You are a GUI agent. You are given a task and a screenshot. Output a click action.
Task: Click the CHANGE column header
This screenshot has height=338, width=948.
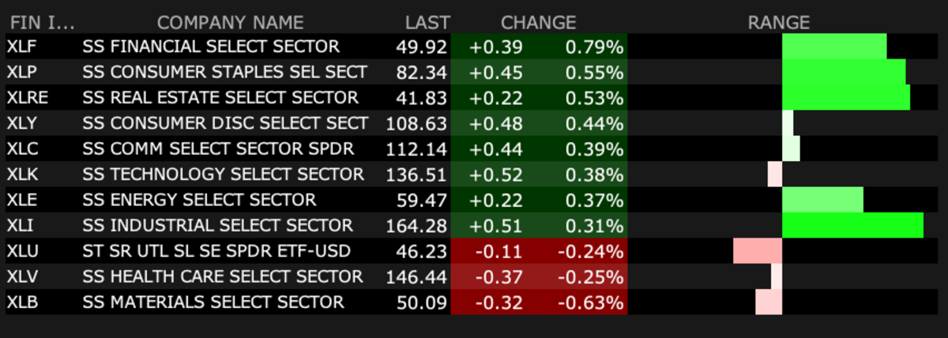[538, 23]
